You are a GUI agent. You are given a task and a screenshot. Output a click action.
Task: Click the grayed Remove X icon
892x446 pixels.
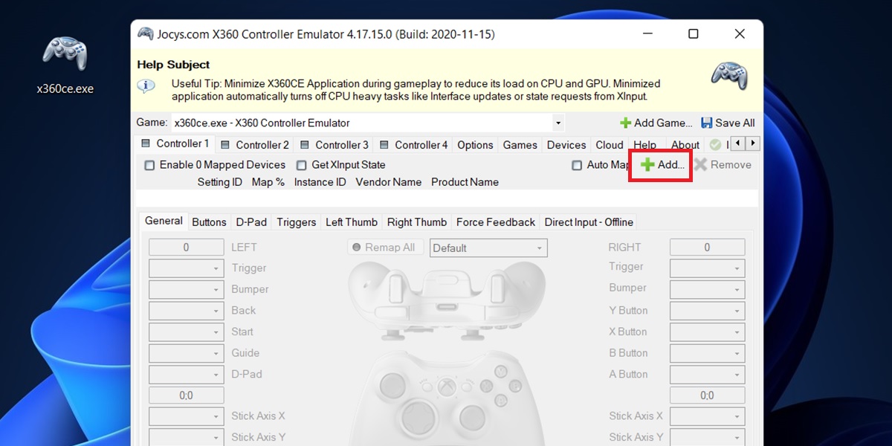click(x=701, y=165)
